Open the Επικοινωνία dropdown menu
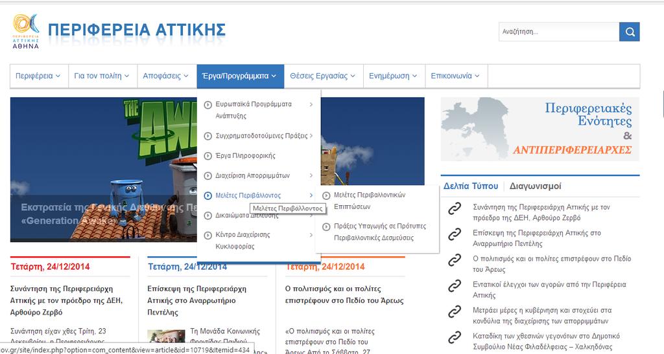This screenshot has width=664, height=354. click(456, 76)
